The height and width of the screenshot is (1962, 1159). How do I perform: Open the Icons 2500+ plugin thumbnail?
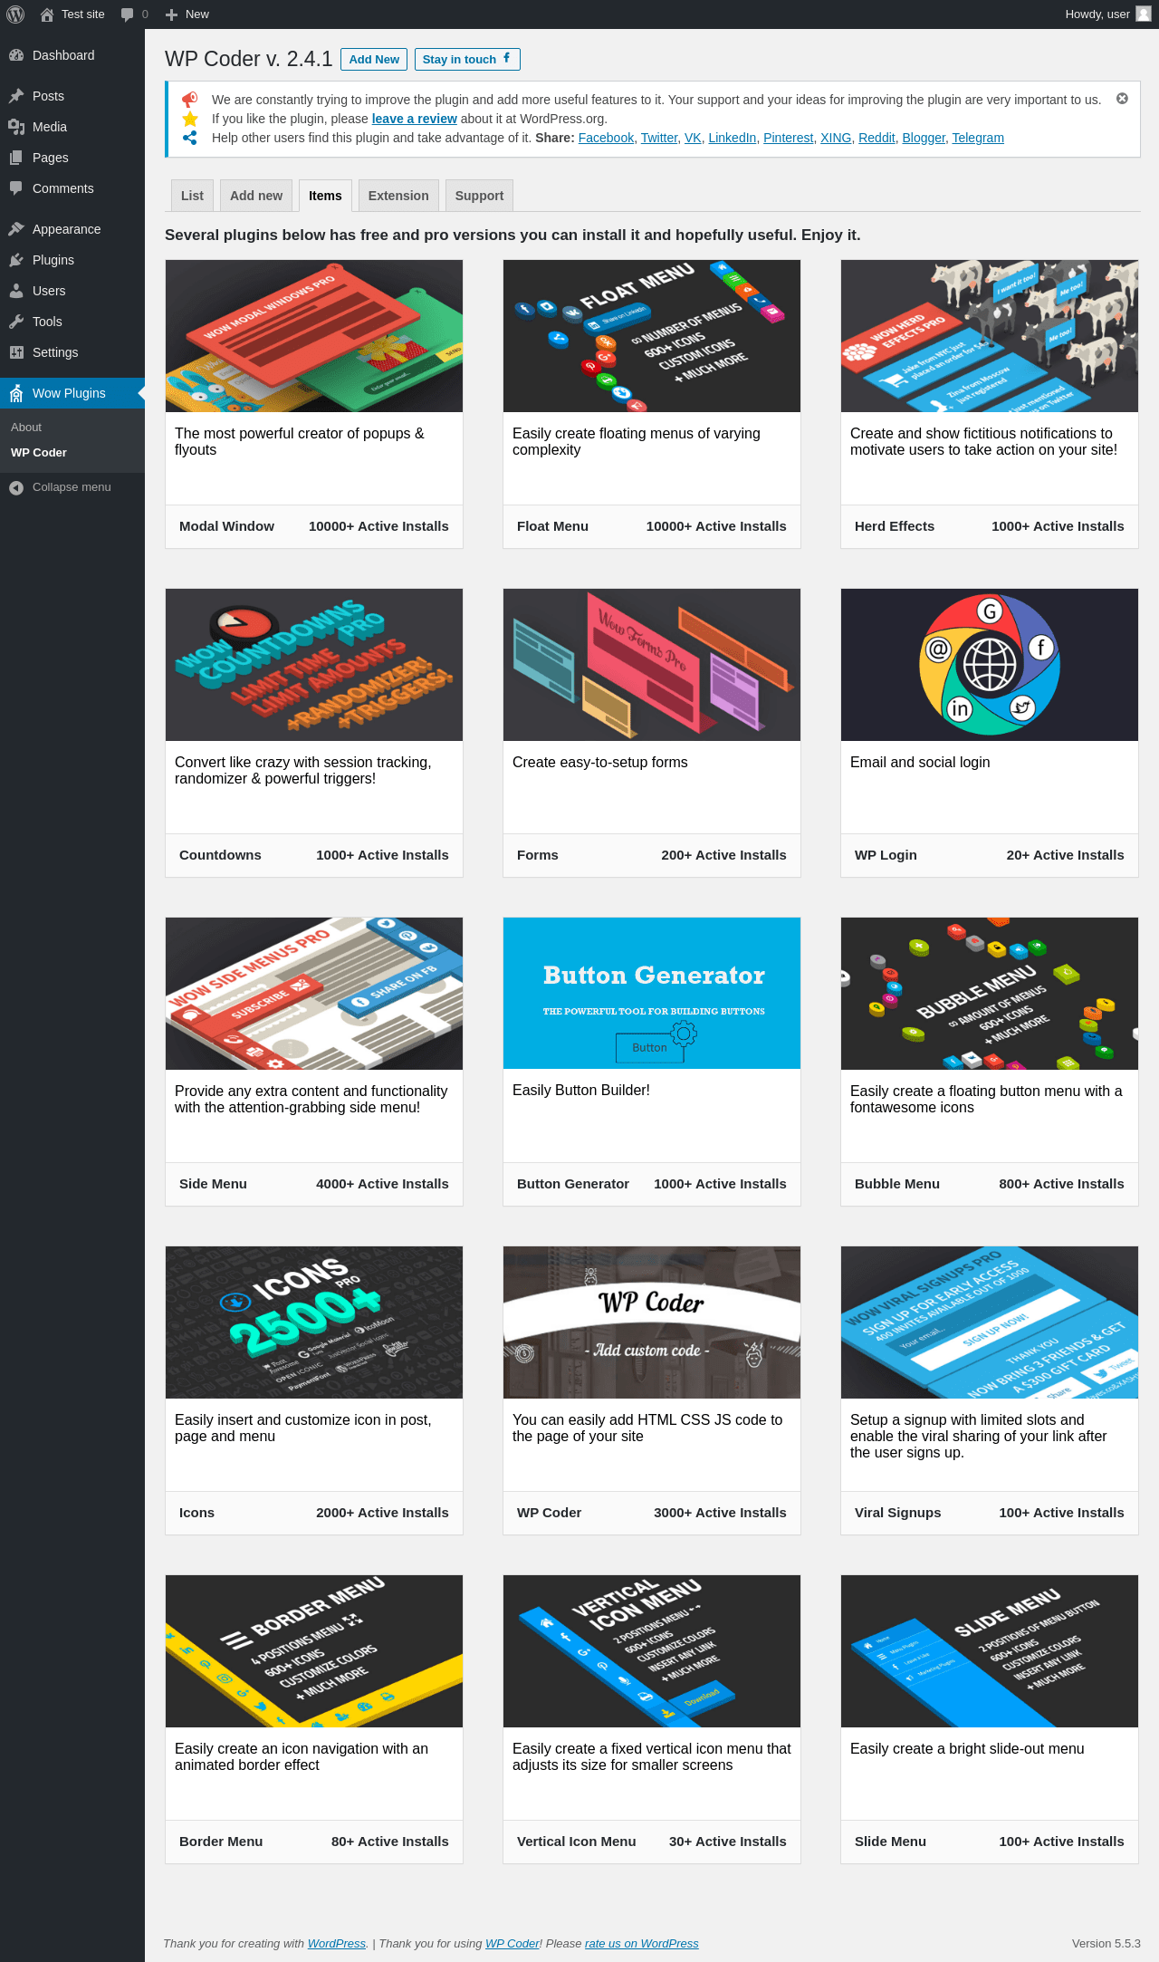(314, 1322)
